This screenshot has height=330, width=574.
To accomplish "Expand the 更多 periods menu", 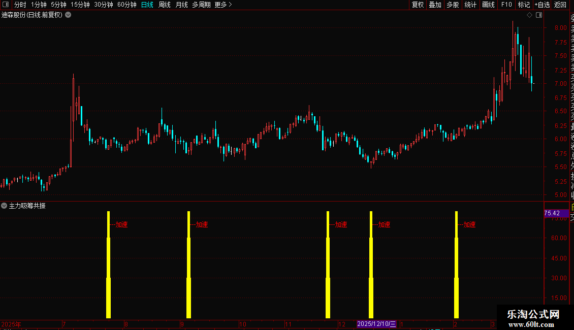I will point(224,5).
